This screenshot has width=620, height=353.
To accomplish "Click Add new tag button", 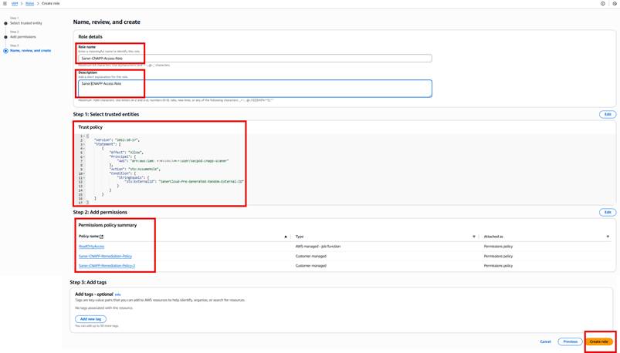I will pyautogui.click(x=90, y=319).
